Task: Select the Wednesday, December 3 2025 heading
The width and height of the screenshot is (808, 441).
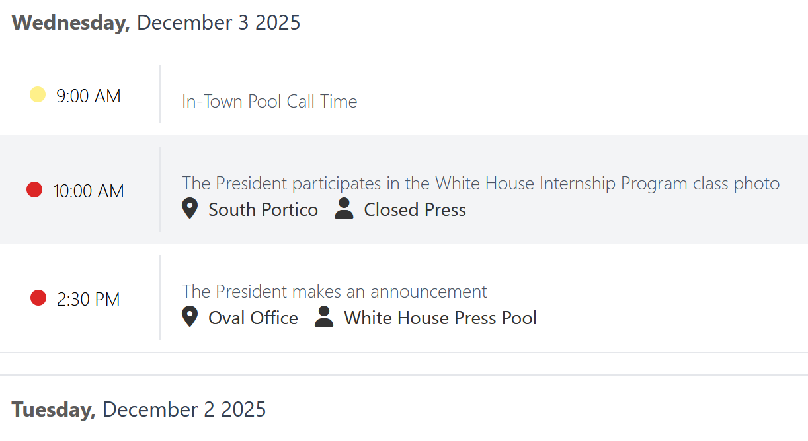Action: coord(156,22)
